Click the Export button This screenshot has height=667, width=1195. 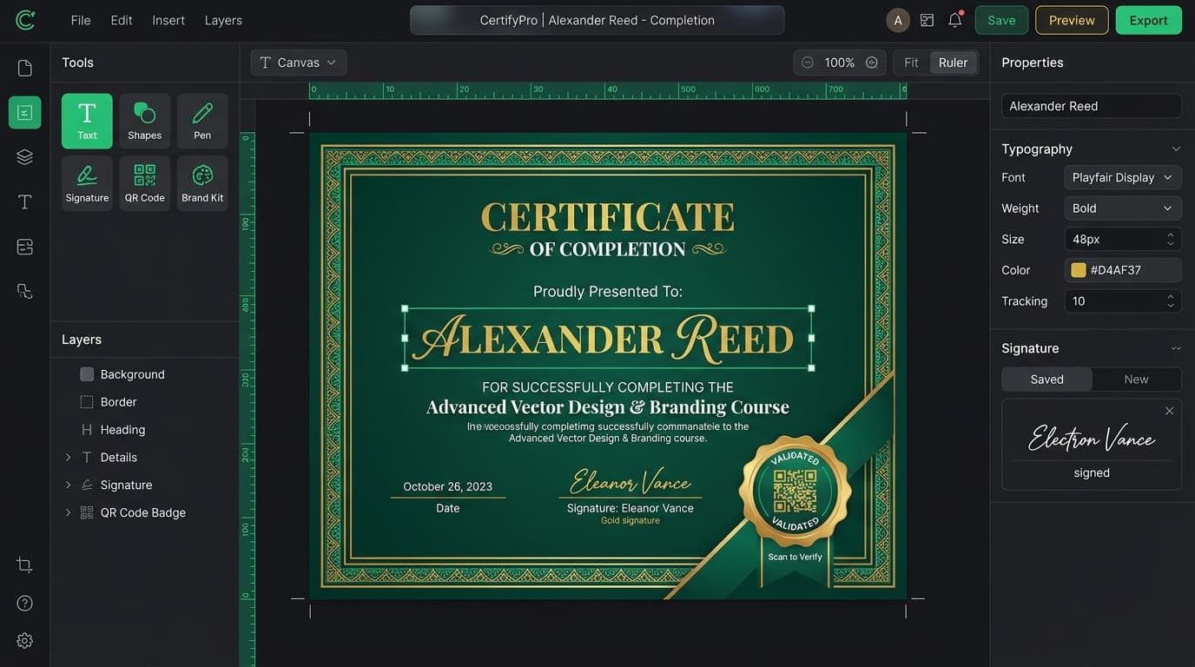pyautogui.click(x=1148, y=20)
